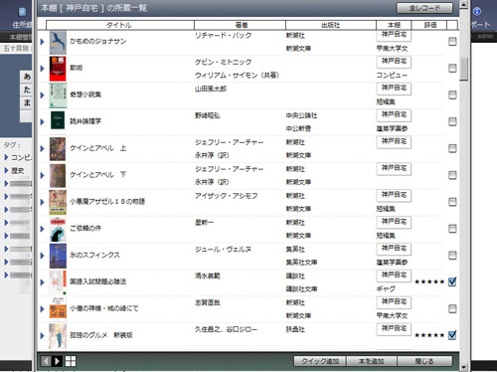Image resolution: width=497 pixels, height=372 pixels.
Task: Select the ま index button in the sidebar
Action: click(x=27, y=102)
